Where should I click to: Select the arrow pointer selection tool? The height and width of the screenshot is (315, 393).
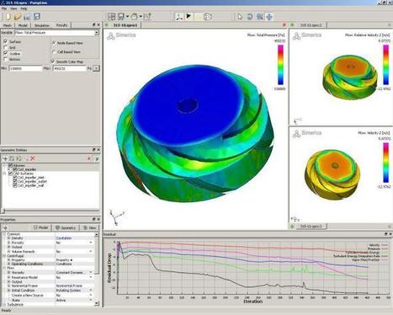(x=240, y=17)
